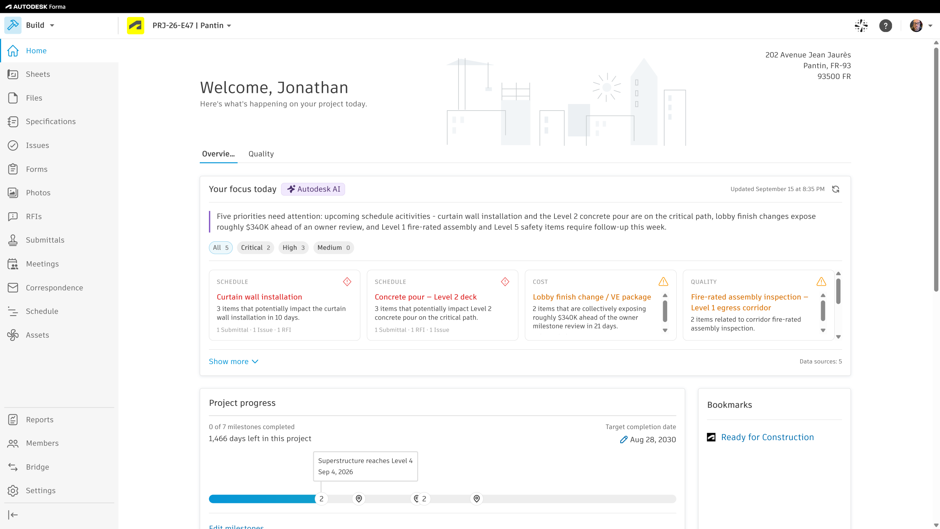Viewport: 940px width, 529px height.
Task: Expand Show more in focus panel
Action: [234, 361]
